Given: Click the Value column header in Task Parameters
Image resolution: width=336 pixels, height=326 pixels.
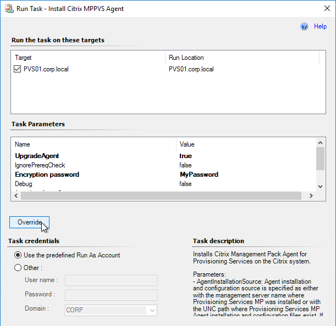Looking at the screenshot, I should tap(246, 144).
